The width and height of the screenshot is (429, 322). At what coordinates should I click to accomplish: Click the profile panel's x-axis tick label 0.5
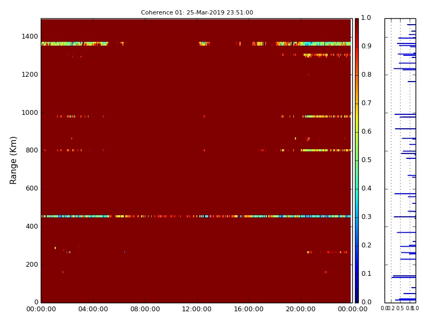point(400,308)
